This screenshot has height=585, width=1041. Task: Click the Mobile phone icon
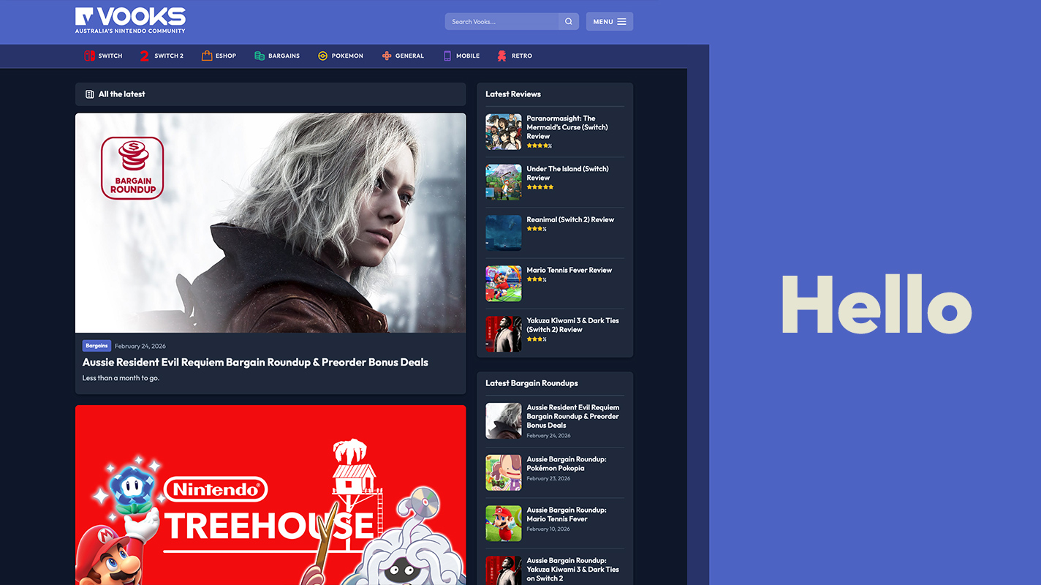coord(447,56)
